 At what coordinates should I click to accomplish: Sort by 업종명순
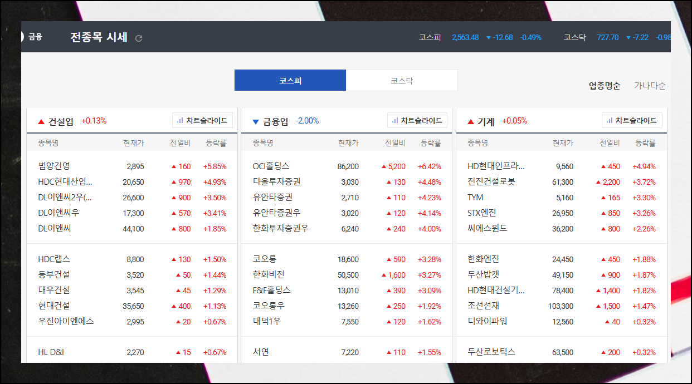click(605, 86)
